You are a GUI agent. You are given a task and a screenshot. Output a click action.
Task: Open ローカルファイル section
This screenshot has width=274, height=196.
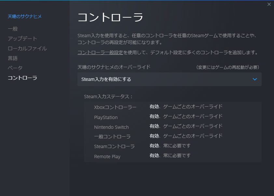(27, 48)
